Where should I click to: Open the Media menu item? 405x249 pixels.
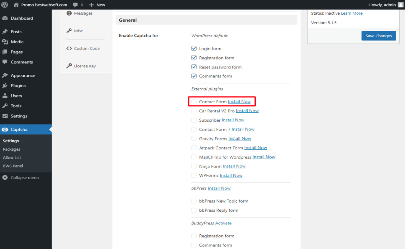coord(26,42)
